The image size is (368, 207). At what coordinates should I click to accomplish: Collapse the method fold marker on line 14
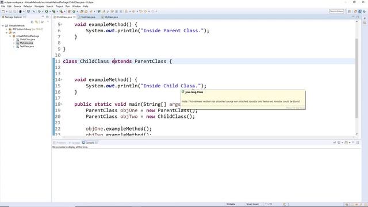(x=62, y=79)
